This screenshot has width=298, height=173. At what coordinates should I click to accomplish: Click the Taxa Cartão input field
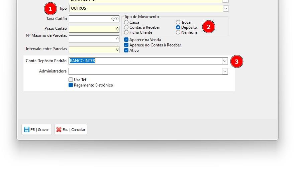coord(94,19)
